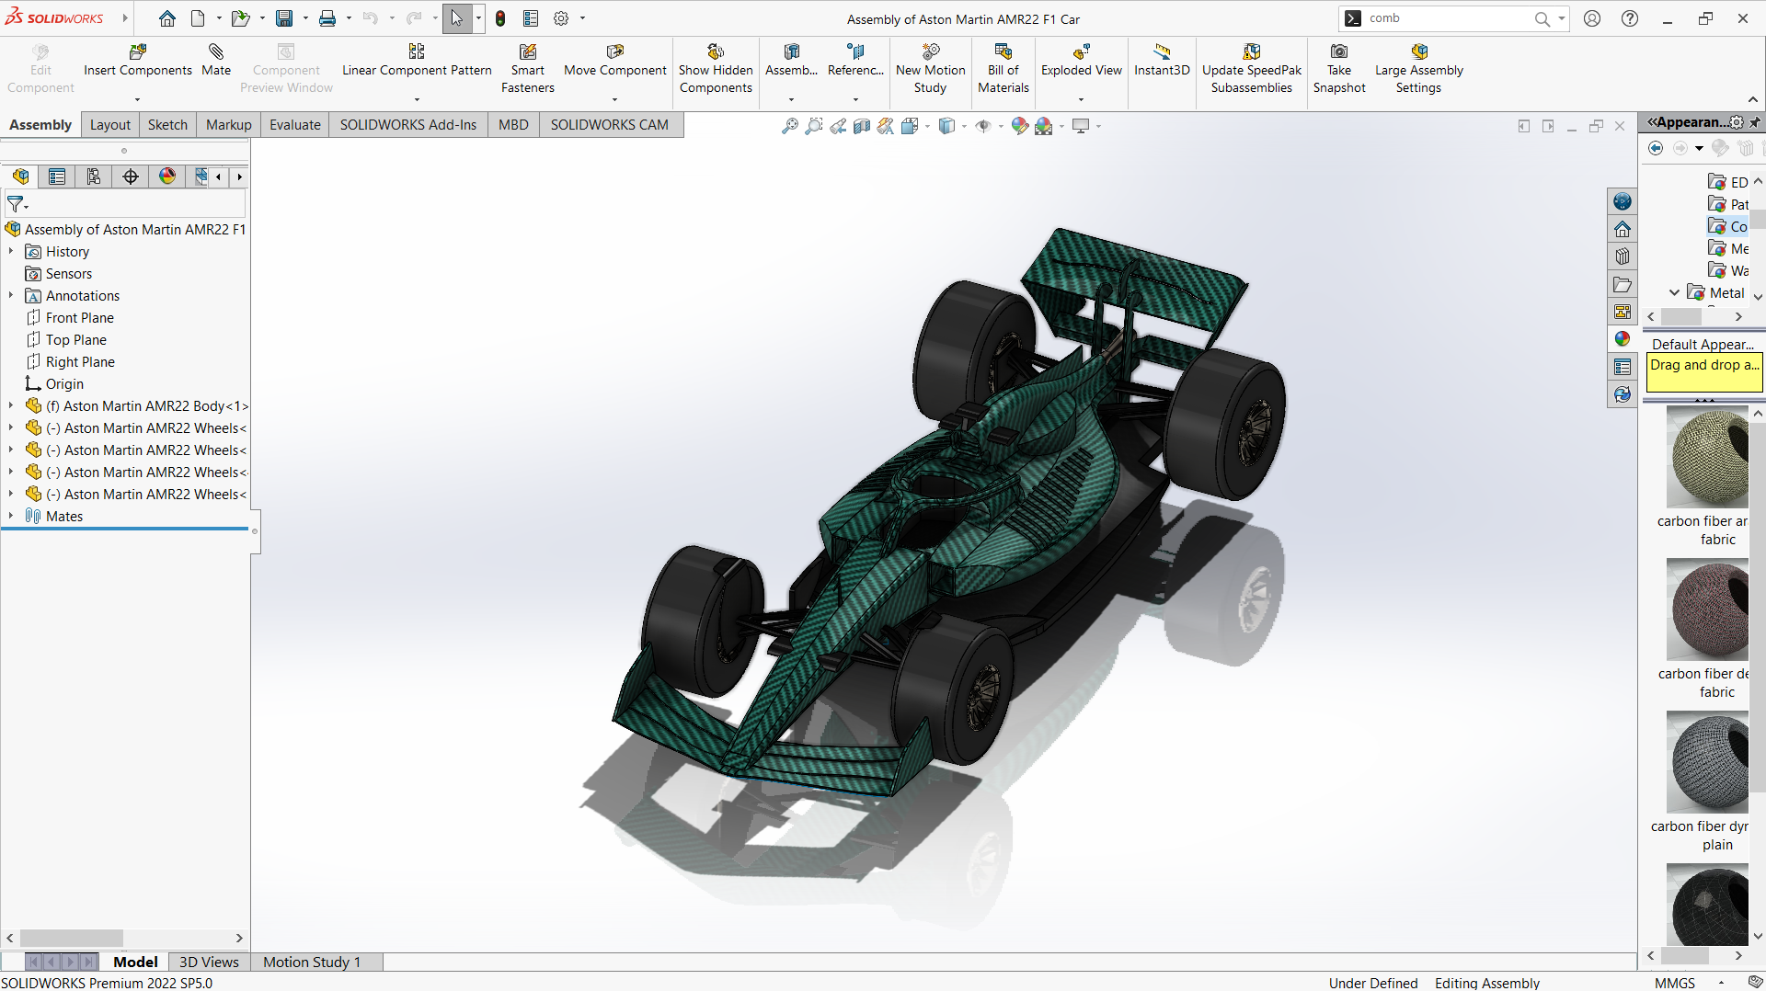
Task: Pin the Appearances task pane
Action: [1756, 122]
